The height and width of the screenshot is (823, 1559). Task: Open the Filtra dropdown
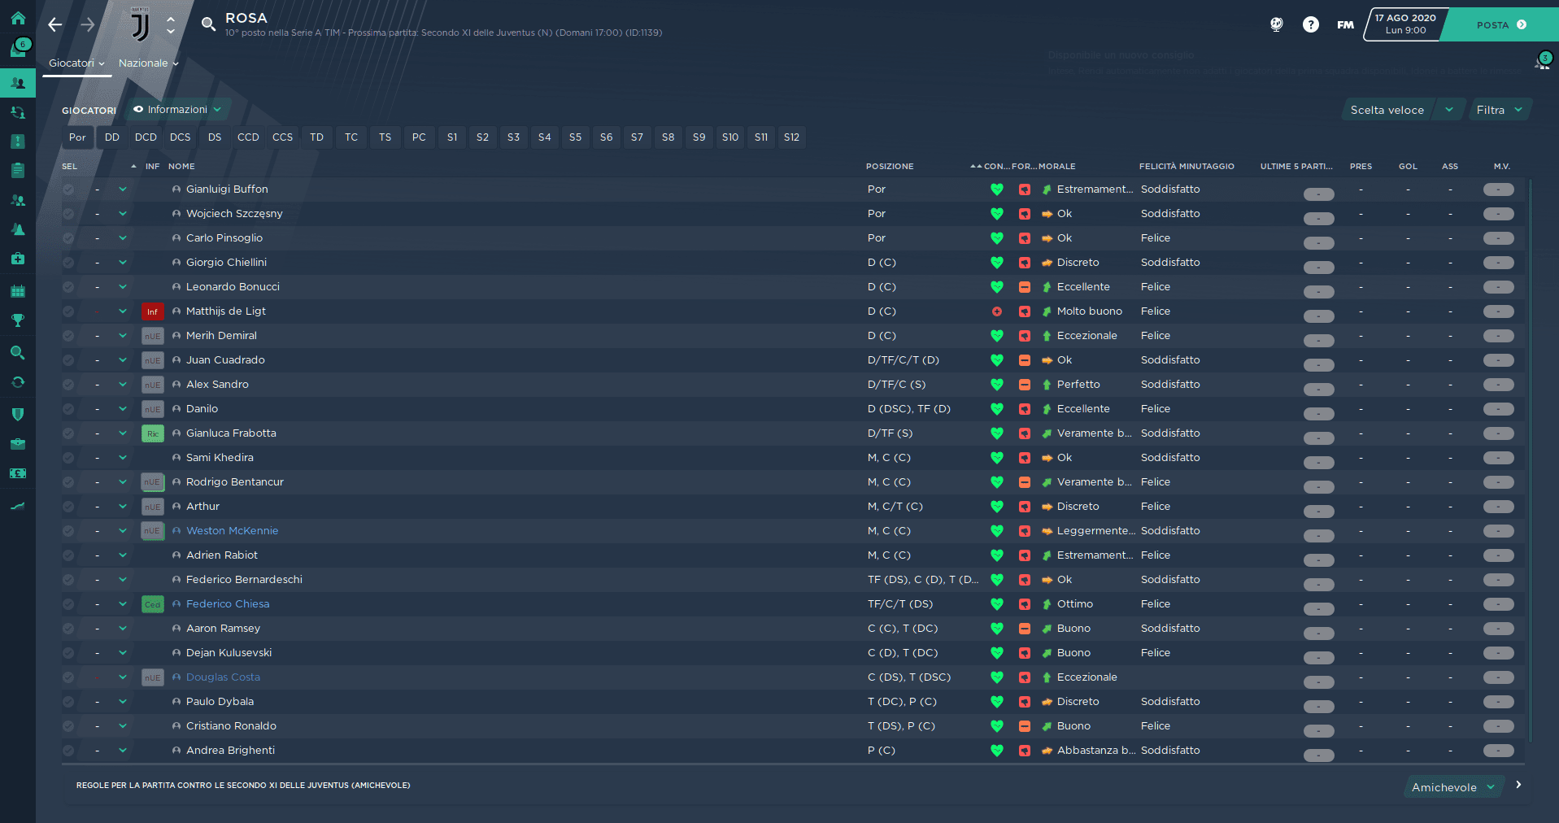coord(1500,110)
